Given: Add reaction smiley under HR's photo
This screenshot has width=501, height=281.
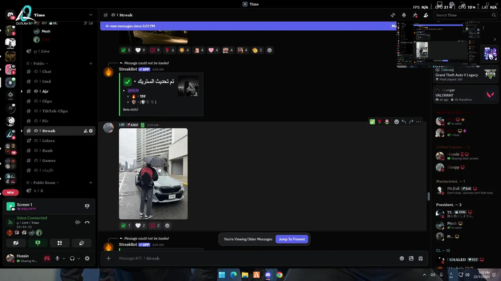Looking at the screenshot, I should point(167,226).
